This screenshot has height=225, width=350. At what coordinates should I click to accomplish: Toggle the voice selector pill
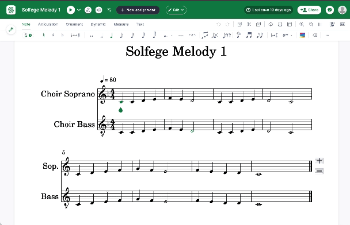28,35
